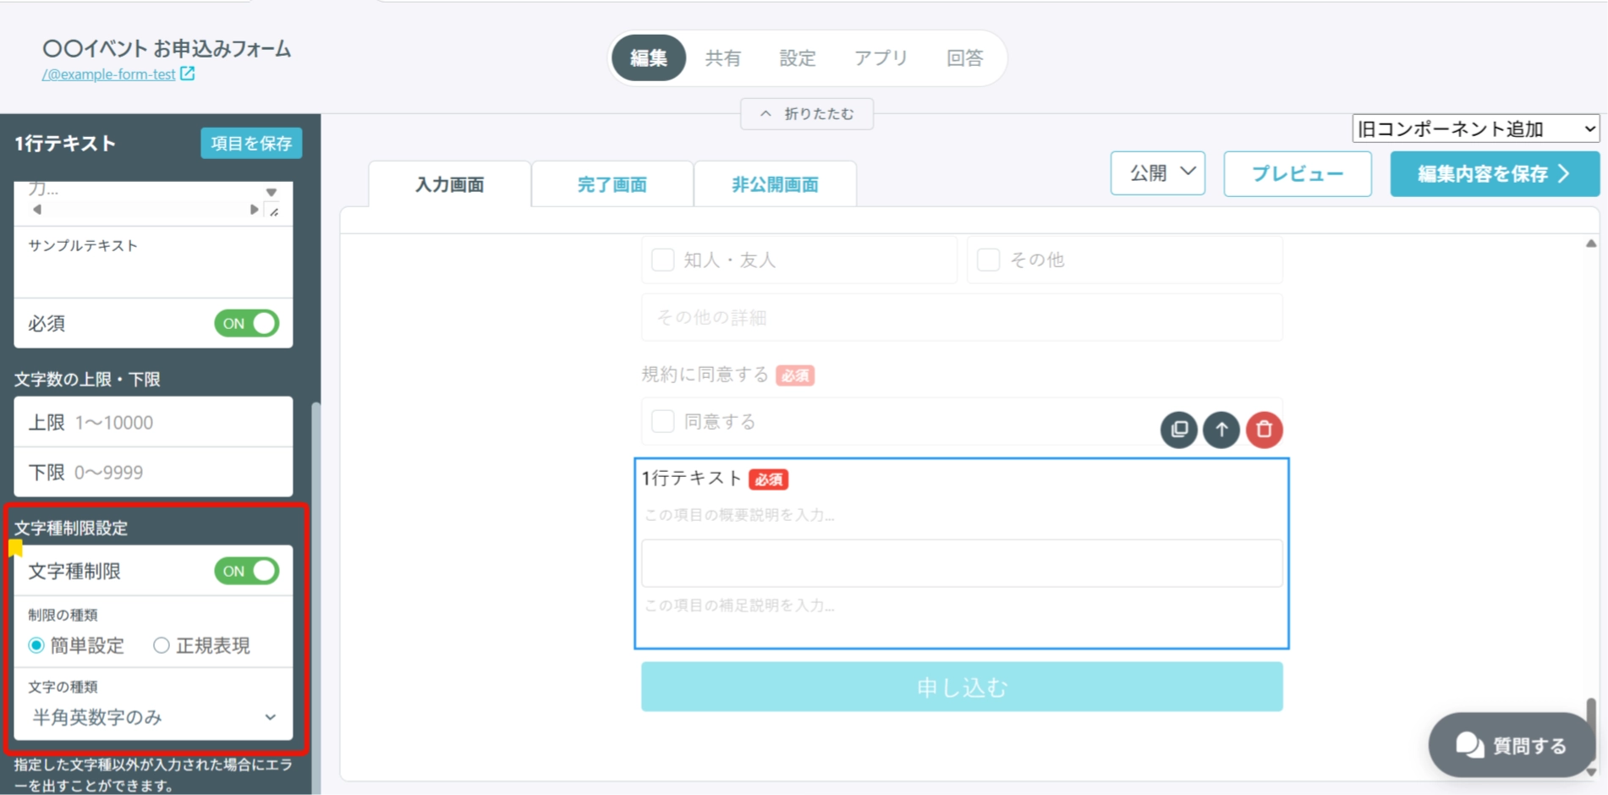
Task: Click the 編集内容を保存 button
Action: [1495, 173]
